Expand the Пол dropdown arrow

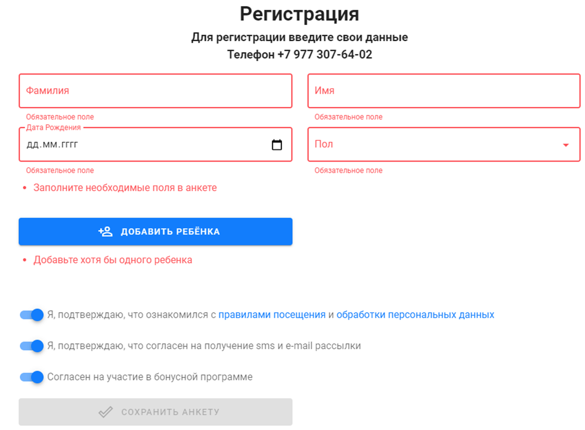pyautogui.click(x=566, y=145)
